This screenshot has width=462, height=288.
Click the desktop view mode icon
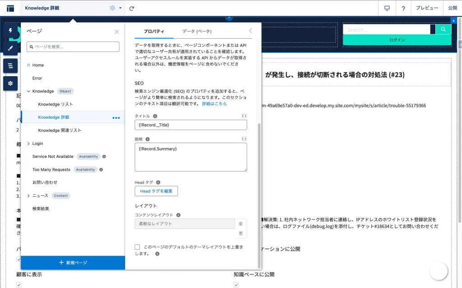click(x=387, y=8)
